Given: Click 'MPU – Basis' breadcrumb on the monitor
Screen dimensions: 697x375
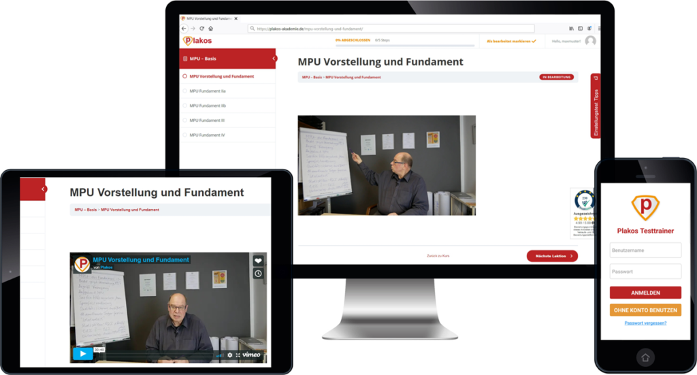Looking at the screenshot, I should 312,78.
